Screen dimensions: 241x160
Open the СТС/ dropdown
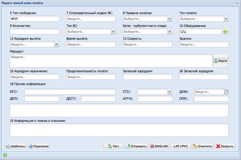pos(170,92)
